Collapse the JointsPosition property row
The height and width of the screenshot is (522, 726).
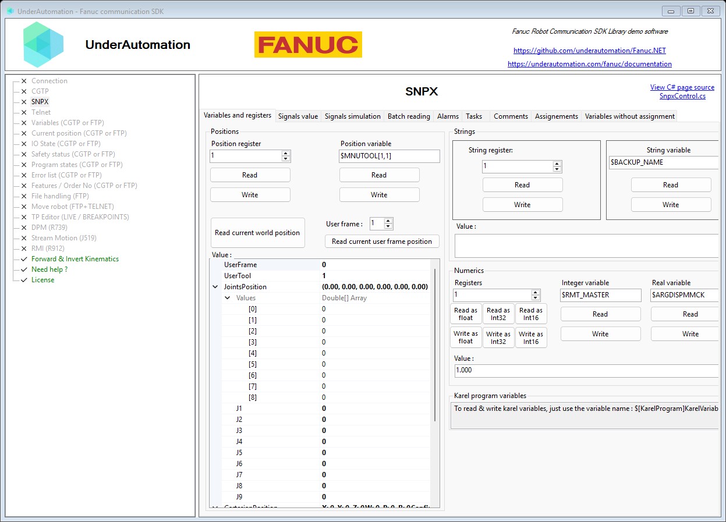pyautogui.click(x=215, y=287)
